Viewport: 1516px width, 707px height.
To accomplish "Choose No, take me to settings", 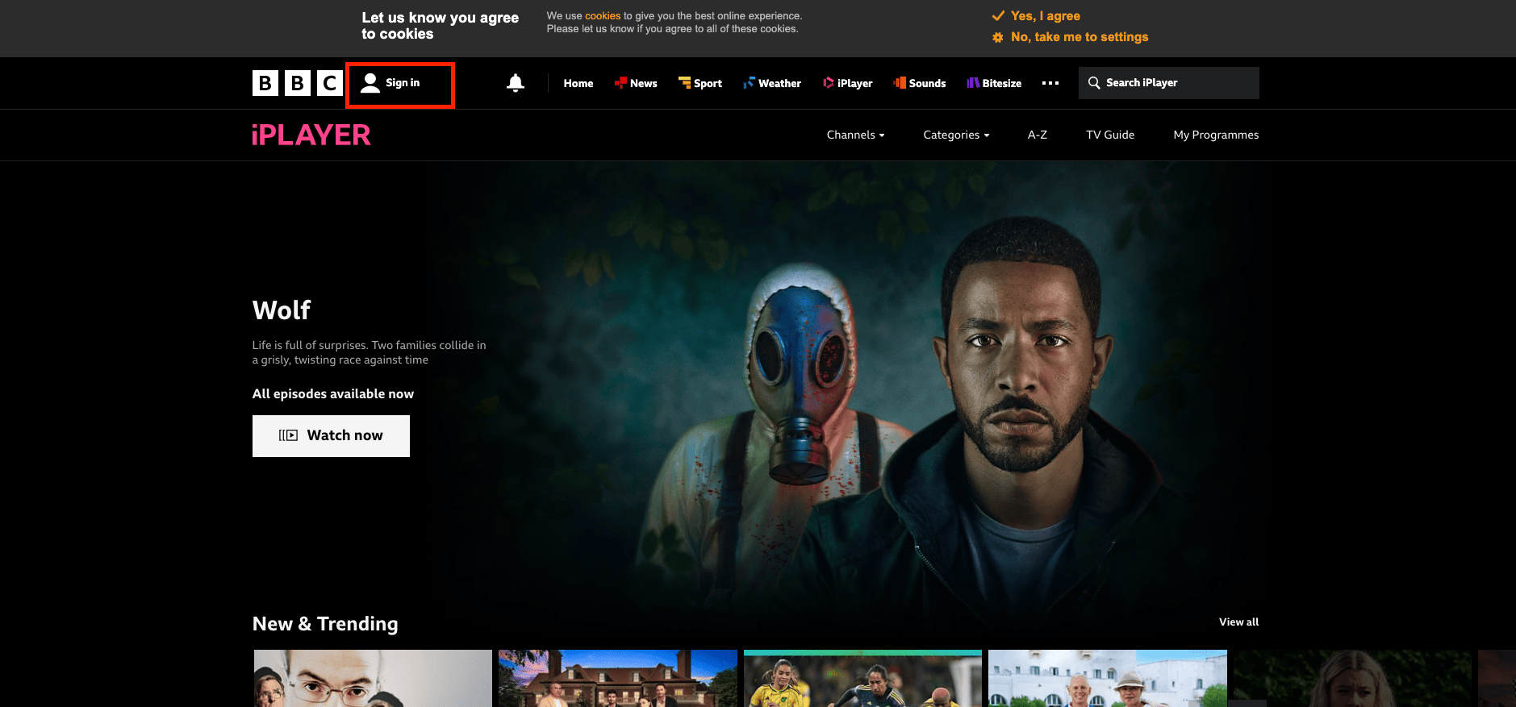I will tap(1070, 37).
